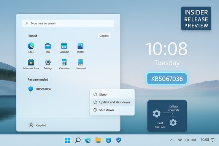219x146 pixels.
Task: Click the glowing KB5067036 badge
Action: point(167,79)
